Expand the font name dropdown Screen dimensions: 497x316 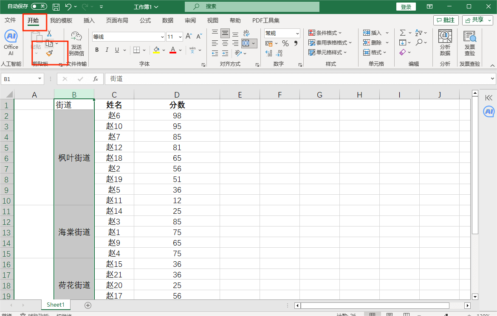[162, 37]
